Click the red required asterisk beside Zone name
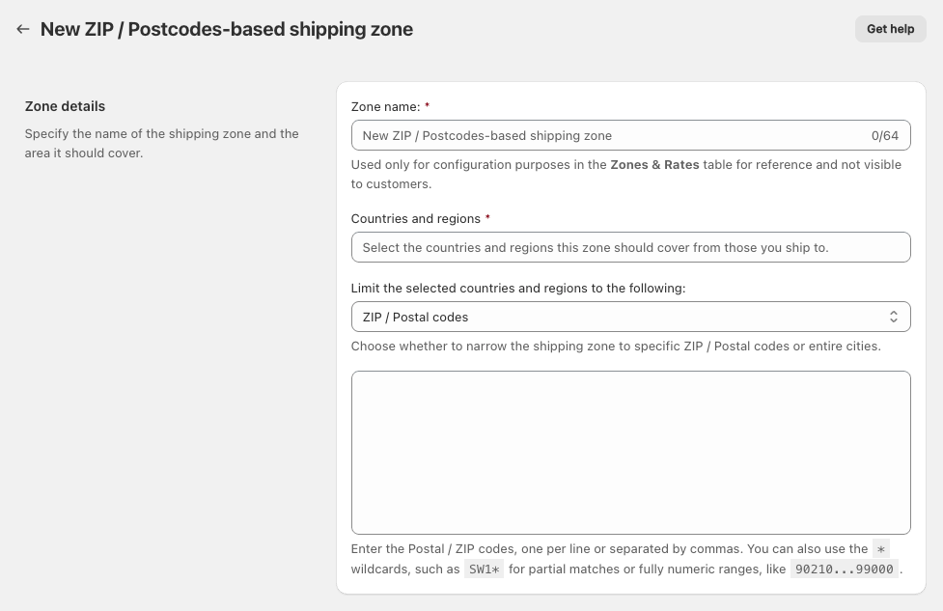This screenshot has height=611, width=943. [x=428, y=106]
